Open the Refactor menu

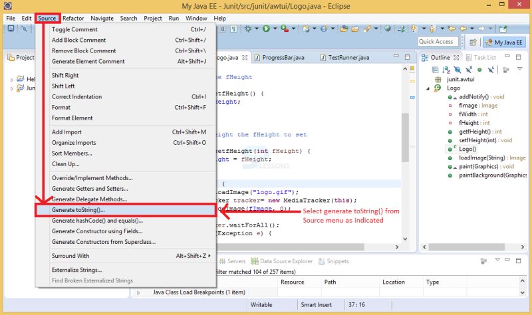click(73, 19)
